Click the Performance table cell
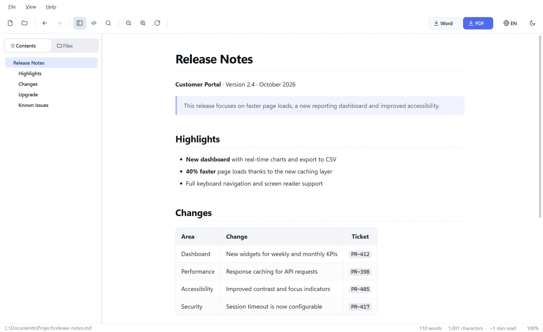 198,272
